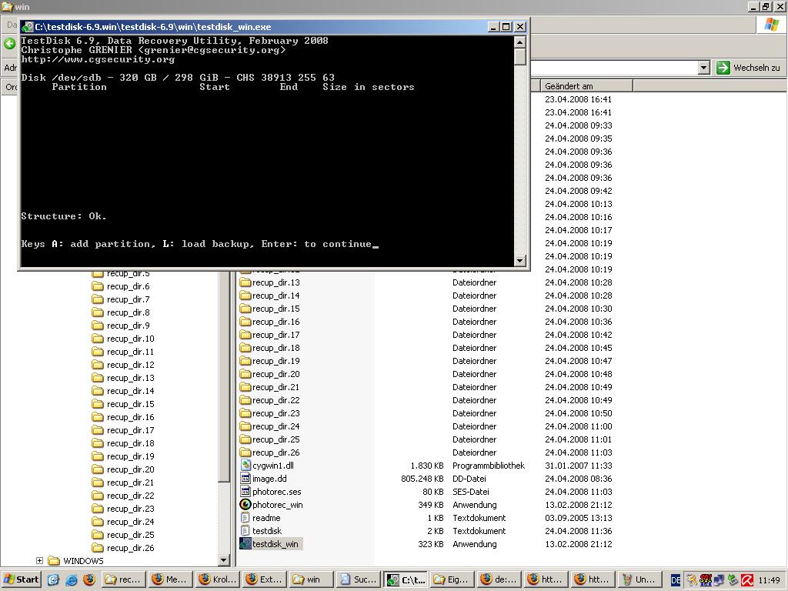The image size is (788, 591).
Task: Switch to the Me... Firefox taskbar button
Action: pos(170,579)
